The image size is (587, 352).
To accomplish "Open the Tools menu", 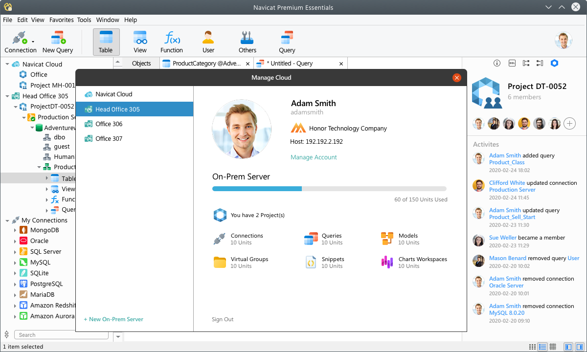I will (x=84, y=20).
